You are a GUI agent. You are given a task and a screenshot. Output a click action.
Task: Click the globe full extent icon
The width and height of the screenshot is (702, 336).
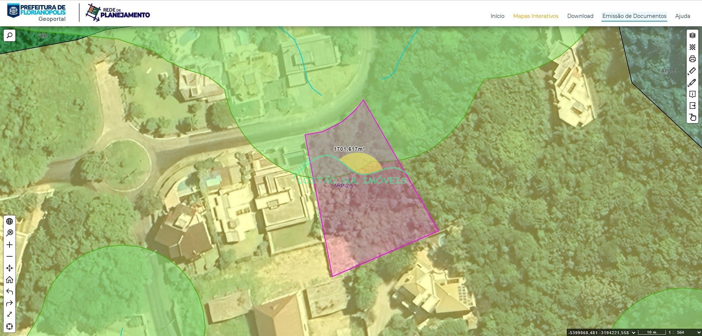[10, 221]
